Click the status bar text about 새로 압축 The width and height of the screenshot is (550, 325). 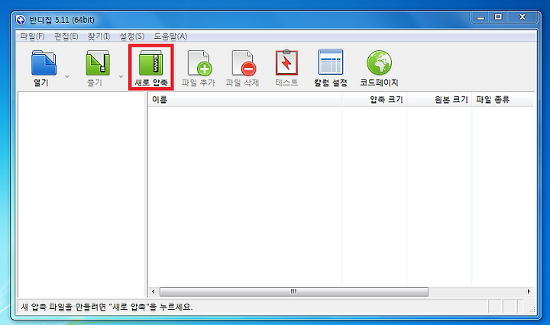pos(107,307)
